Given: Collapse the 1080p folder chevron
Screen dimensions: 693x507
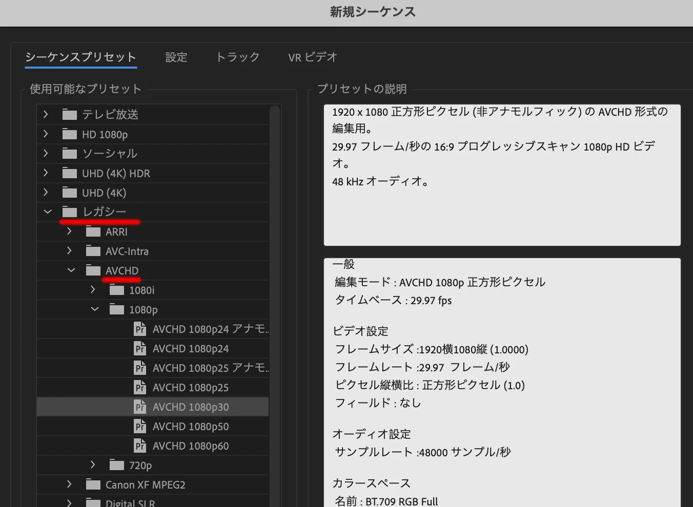Looking at the screenshot, I should [95, 309].
